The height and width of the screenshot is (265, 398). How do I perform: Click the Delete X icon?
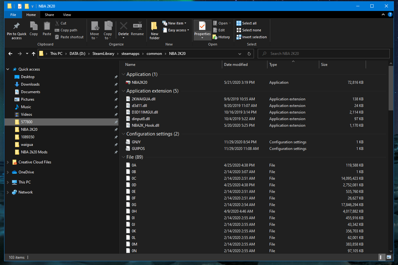[x=123, y=26]
